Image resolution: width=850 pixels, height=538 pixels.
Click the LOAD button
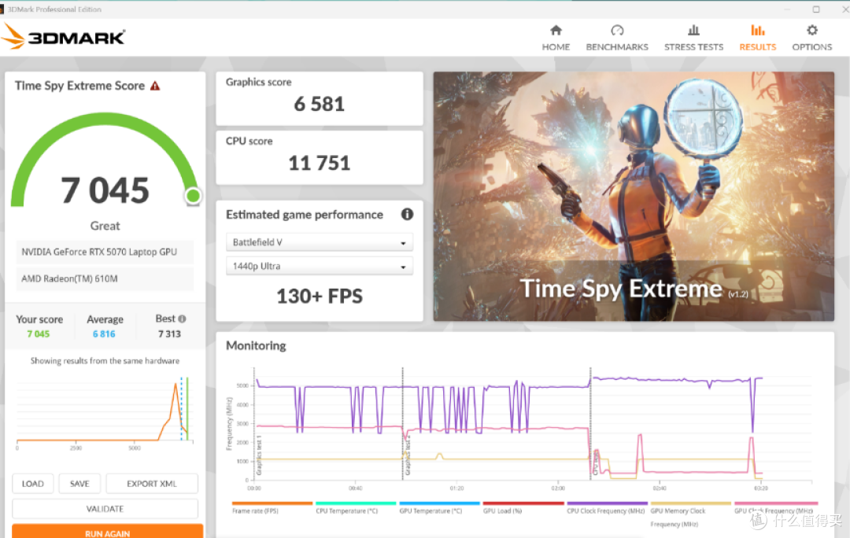[32, 483]
